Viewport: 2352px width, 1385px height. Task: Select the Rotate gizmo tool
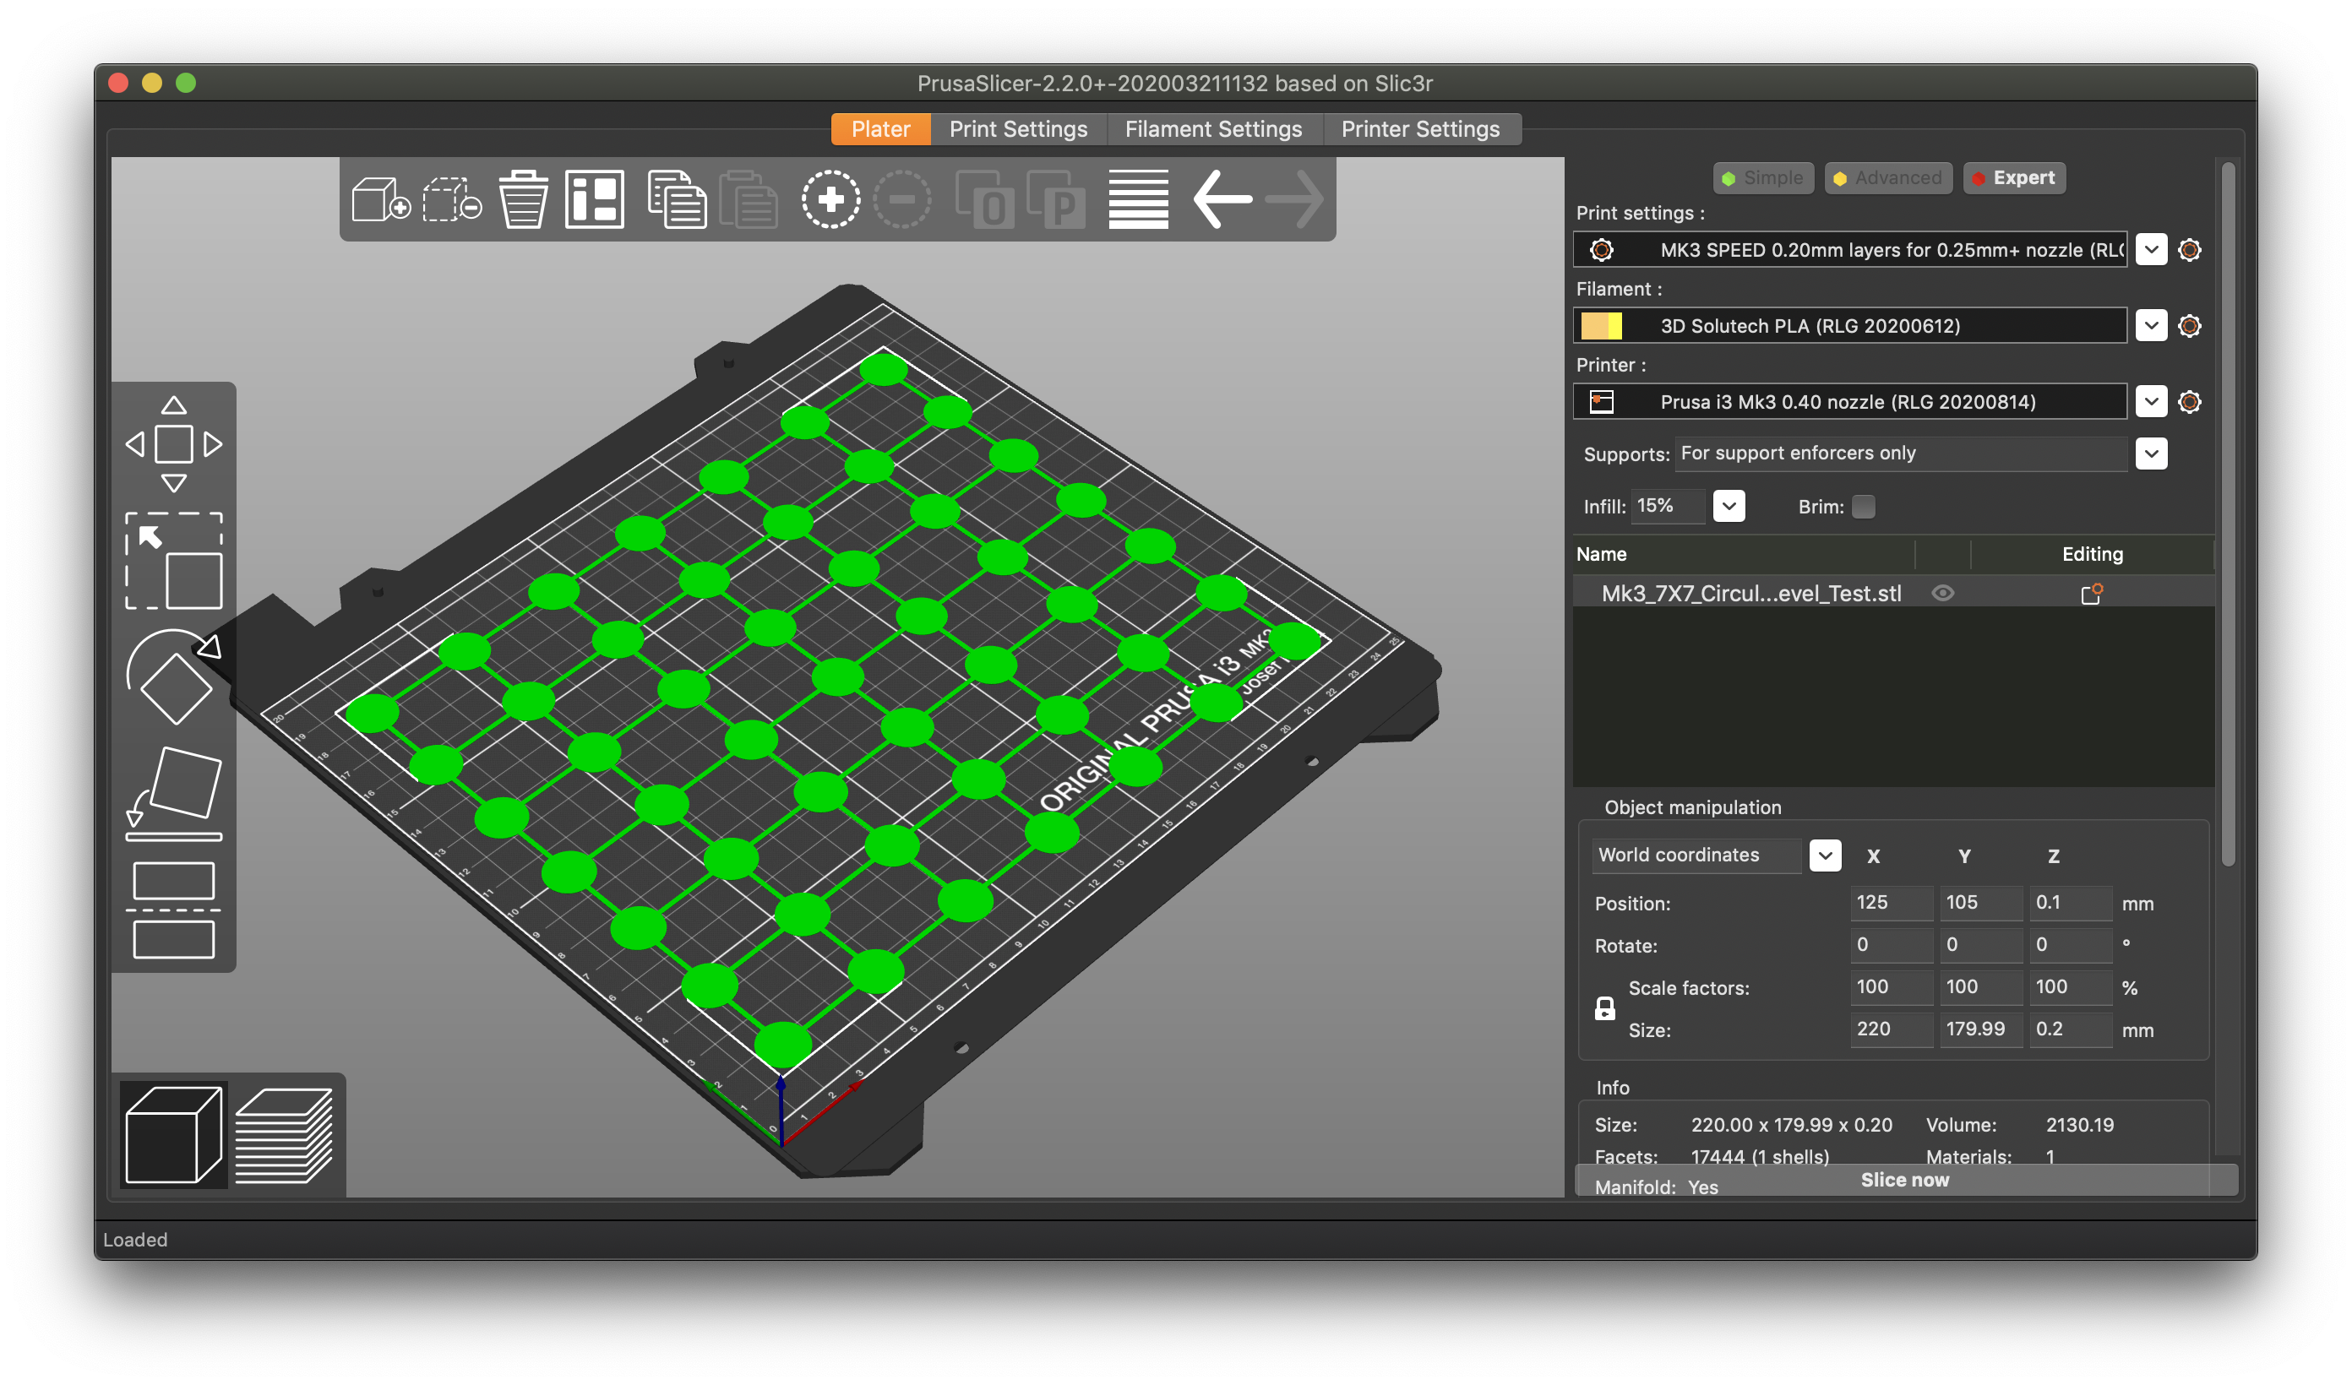click(x=173, y=676)
